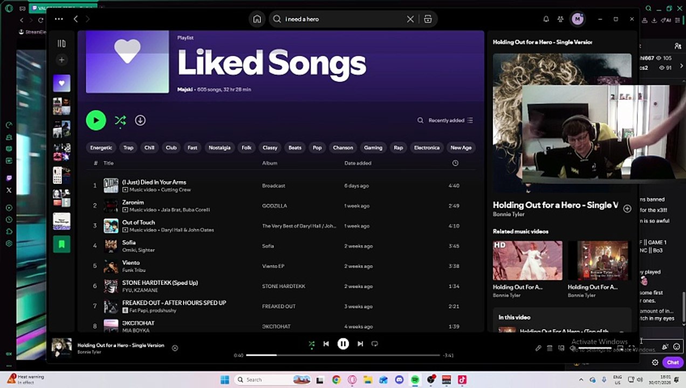Image resolution: width=686 pixels, height=388 pixels.
Task: Open the HD related music video thumbnail
Action: pyautogui.click(x=527, y=260)
